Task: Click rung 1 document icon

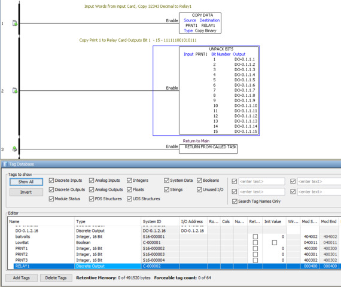Action: tap(15, 23)
